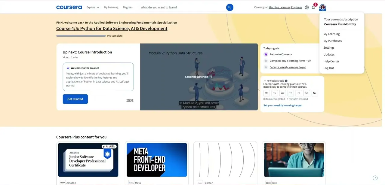Click the grey star beside Complete any 4 learning items

[266, 61]
